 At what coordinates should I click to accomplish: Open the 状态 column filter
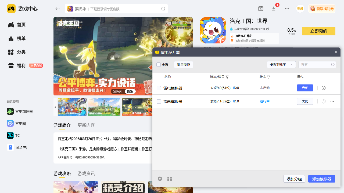point(268,77)
